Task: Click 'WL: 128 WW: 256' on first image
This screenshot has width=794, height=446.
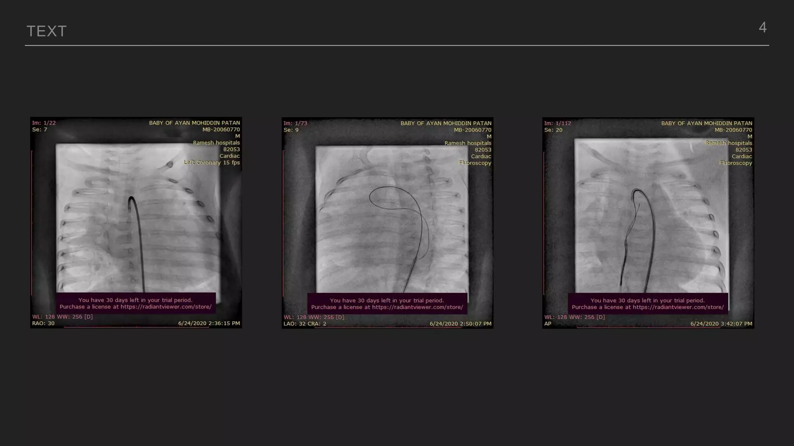Action: [62, 316]
